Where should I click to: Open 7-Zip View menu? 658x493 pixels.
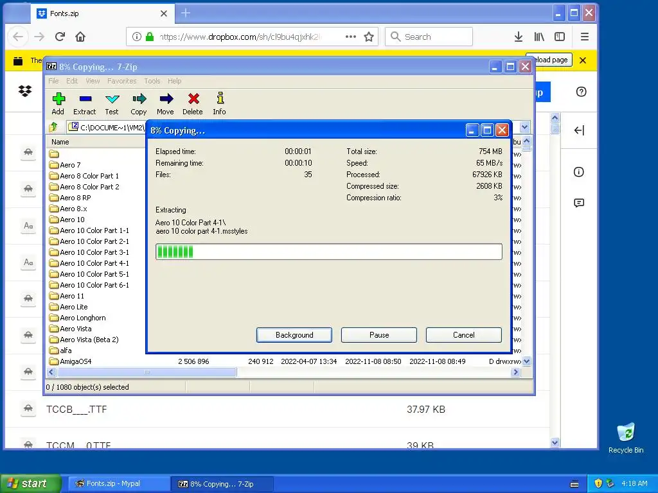pos(93,81)
